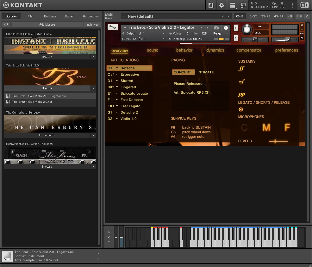Open the Slurred articulation dropdown
The height and width of the screenshot is (267, 312).
coord(117,81)
